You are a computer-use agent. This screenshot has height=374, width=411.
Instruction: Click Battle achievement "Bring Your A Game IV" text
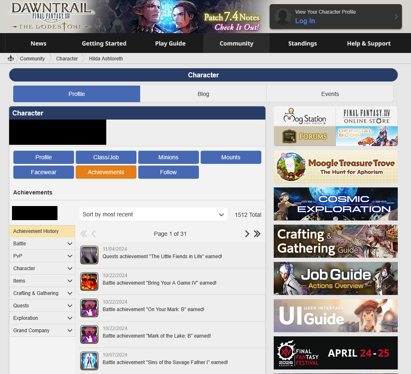(159, 283)
